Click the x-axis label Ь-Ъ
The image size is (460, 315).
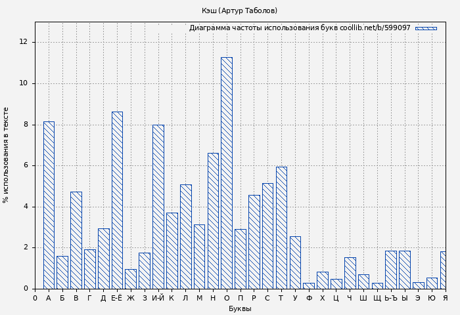tap(390, 298)
